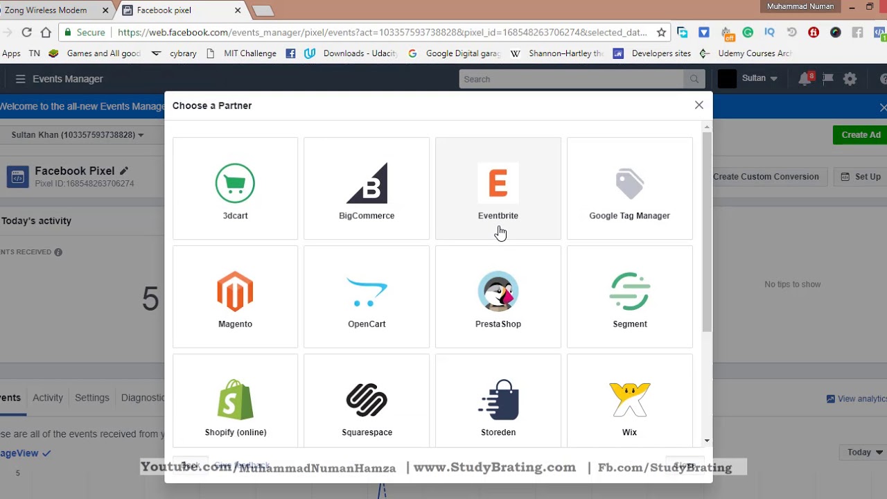Open the new tab button

pyautogui.click(x=263, y=10)
